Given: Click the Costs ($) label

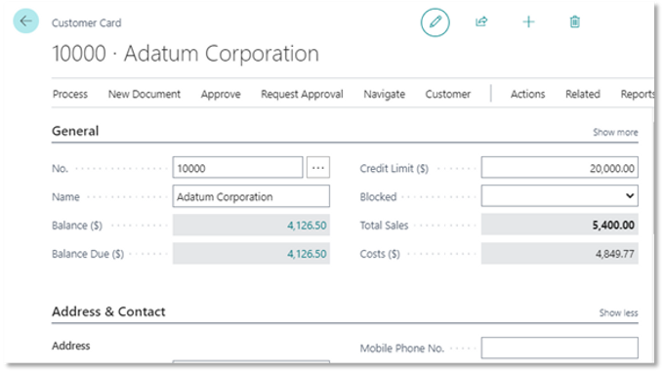Looking at the screenshot, I should (x=380, y=254).
